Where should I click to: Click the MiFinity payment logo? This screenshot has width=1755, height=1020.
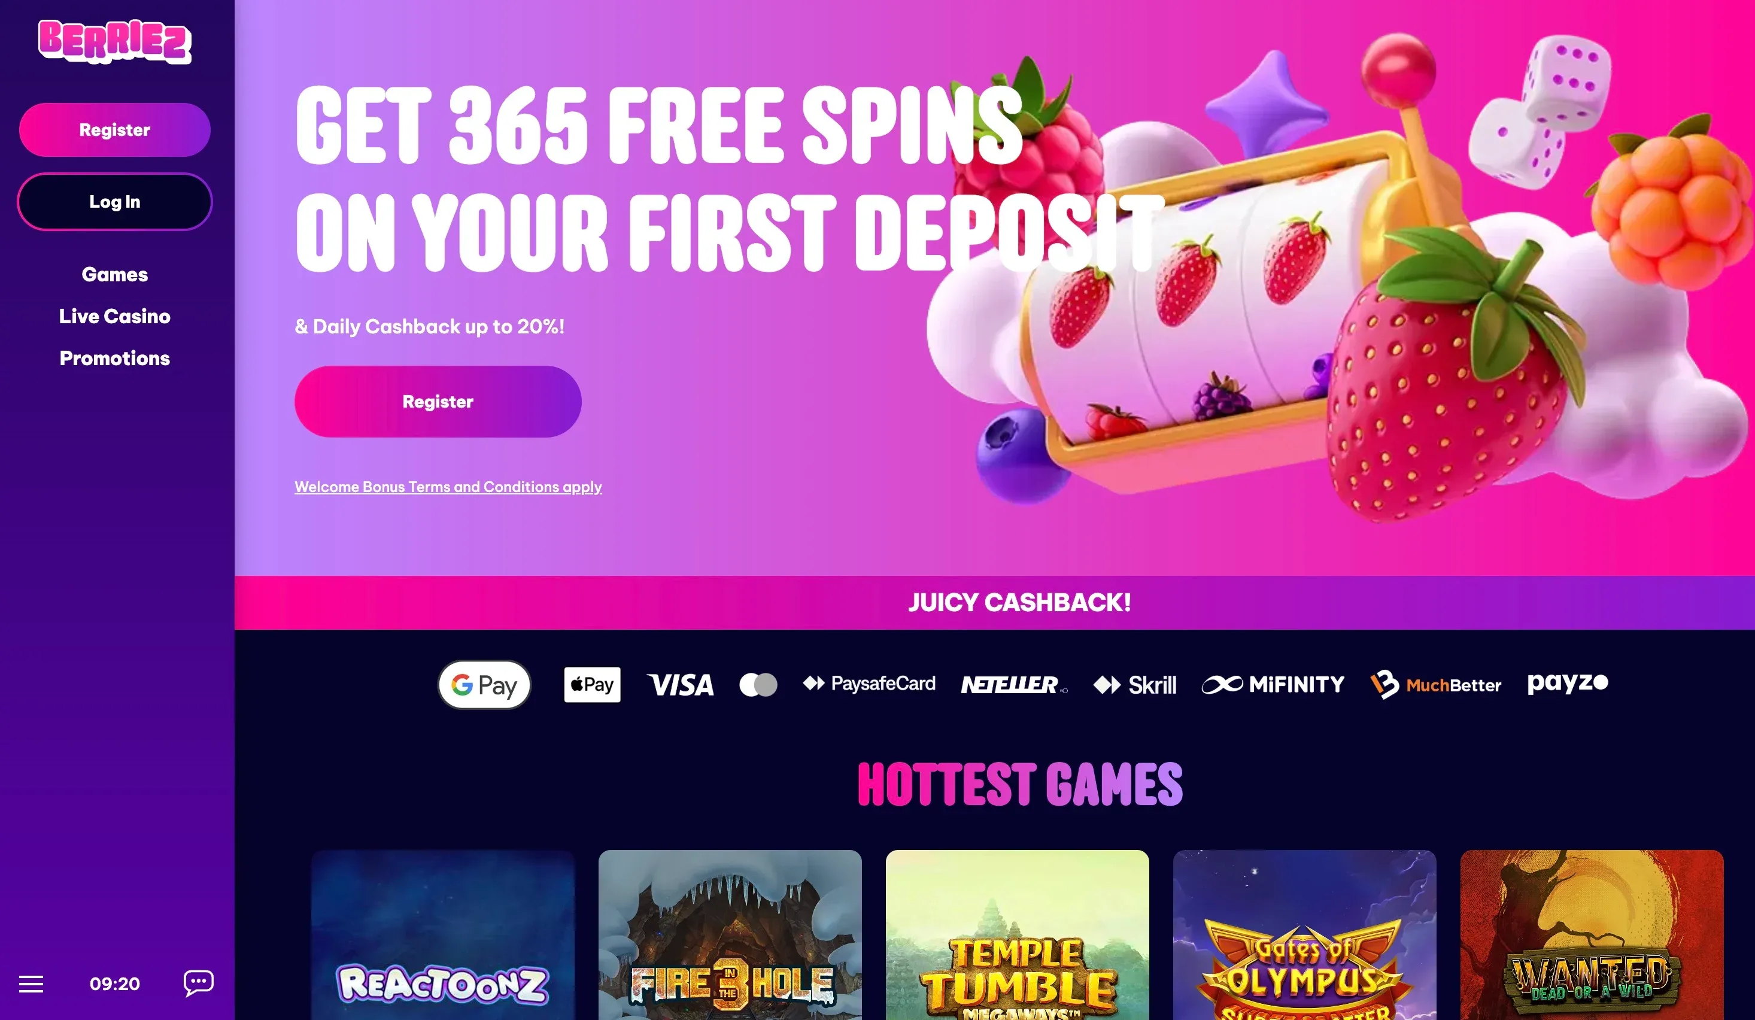click(1273, 684)
